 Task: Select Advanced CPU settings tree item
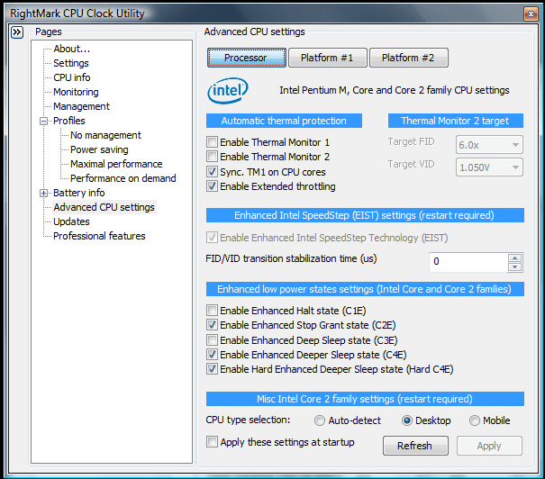pos(104,207)
